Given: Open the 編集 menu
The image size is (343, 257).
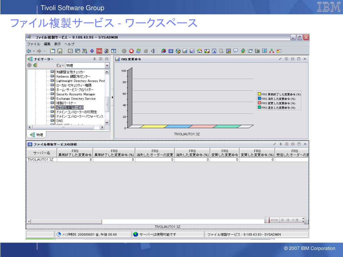Looking at the screenshot, I should (47, 44).
